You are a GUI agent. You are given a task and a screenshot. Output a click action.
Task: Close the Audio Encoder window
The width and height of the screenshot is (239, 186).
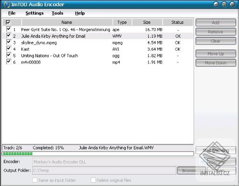(x=232, y=4)
